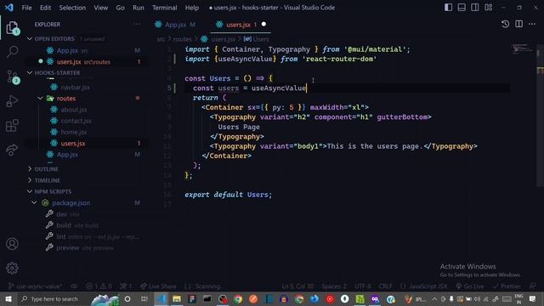Open home.jsx in routes folder
This screenshot has height=306, width=544.
[74, 132]
